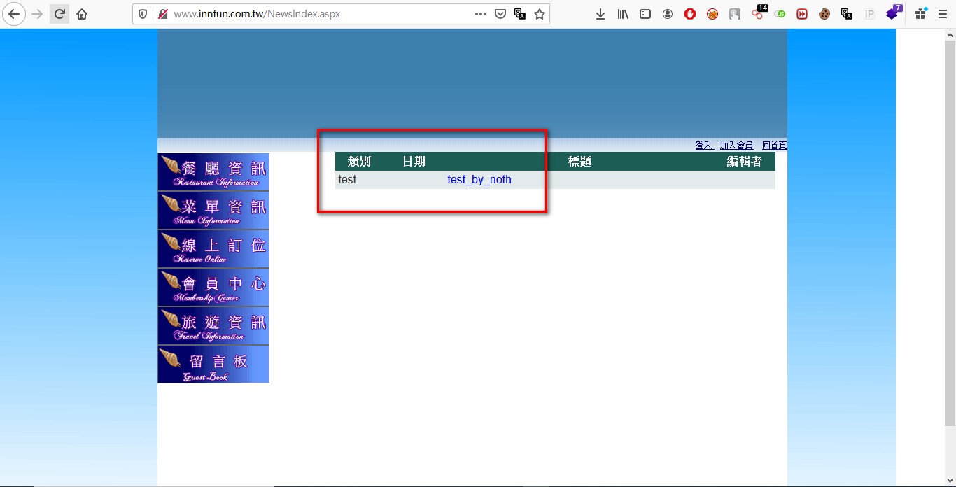Image resolution: width=956 pixels, height=487 pixels.
Task: Open the purple extension with badge 7
Action: tap(893, 13)
